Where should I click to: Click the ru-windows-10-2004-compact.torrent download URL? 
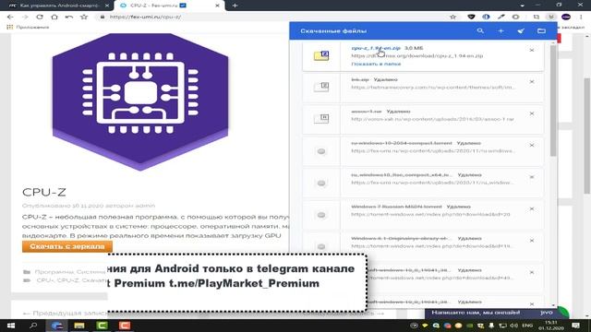point(433,151)
